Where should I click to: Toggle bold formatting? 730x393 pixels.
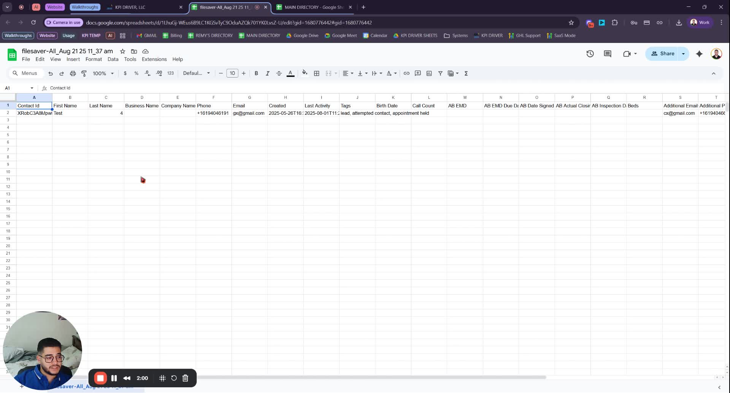click(x=256, y=73)
